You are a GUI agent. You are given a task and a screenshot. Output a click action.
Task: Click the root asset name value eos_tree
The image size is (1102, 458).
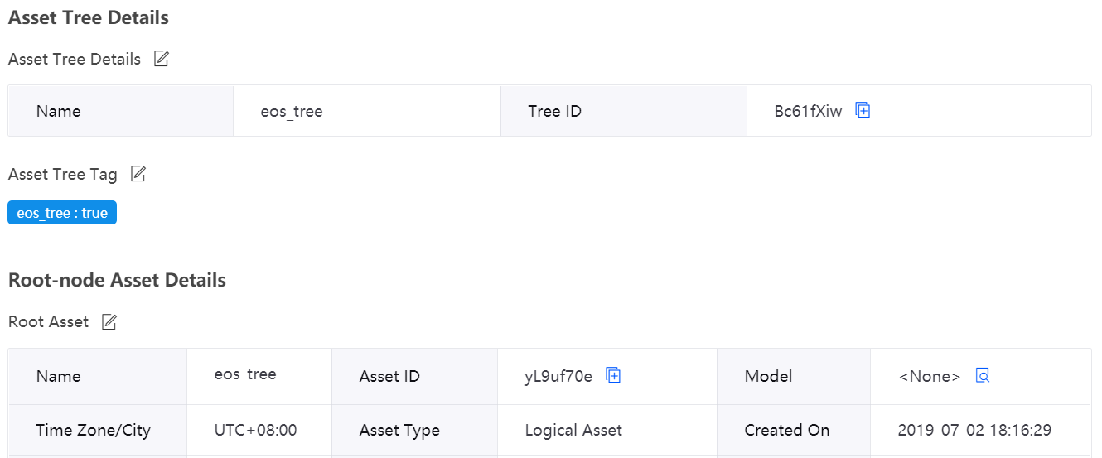point(245,374)
